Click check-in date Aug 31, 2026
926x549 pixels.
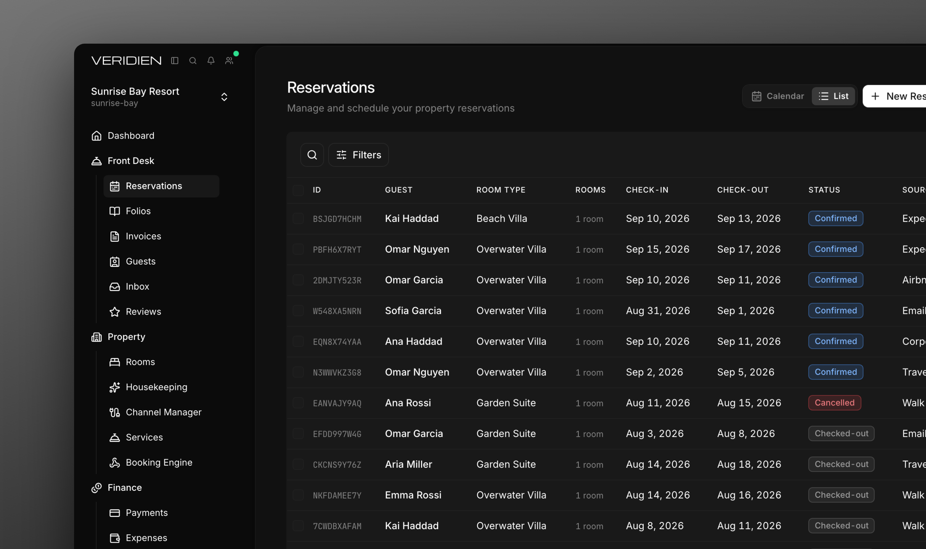[x=657, y=311]
